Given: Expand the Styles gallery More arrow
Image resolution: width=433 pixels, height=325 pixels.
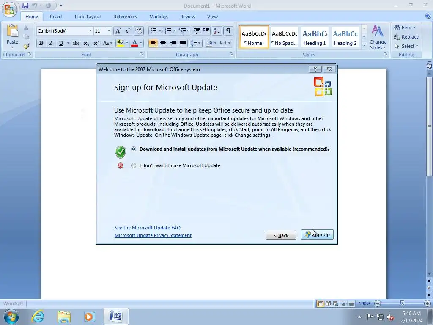Looking at the screenshot, I should point(364,45).
